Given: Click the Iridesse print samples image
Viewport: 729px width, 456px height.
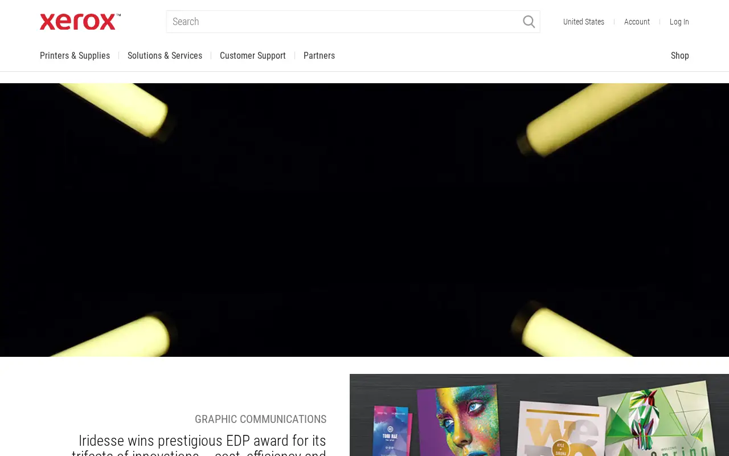Looking at the screenshot, I should (x=539, y=415).
